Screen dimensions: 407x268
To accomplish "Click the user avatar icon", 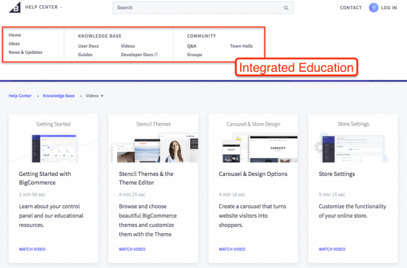I will click(x=373, y=8).
